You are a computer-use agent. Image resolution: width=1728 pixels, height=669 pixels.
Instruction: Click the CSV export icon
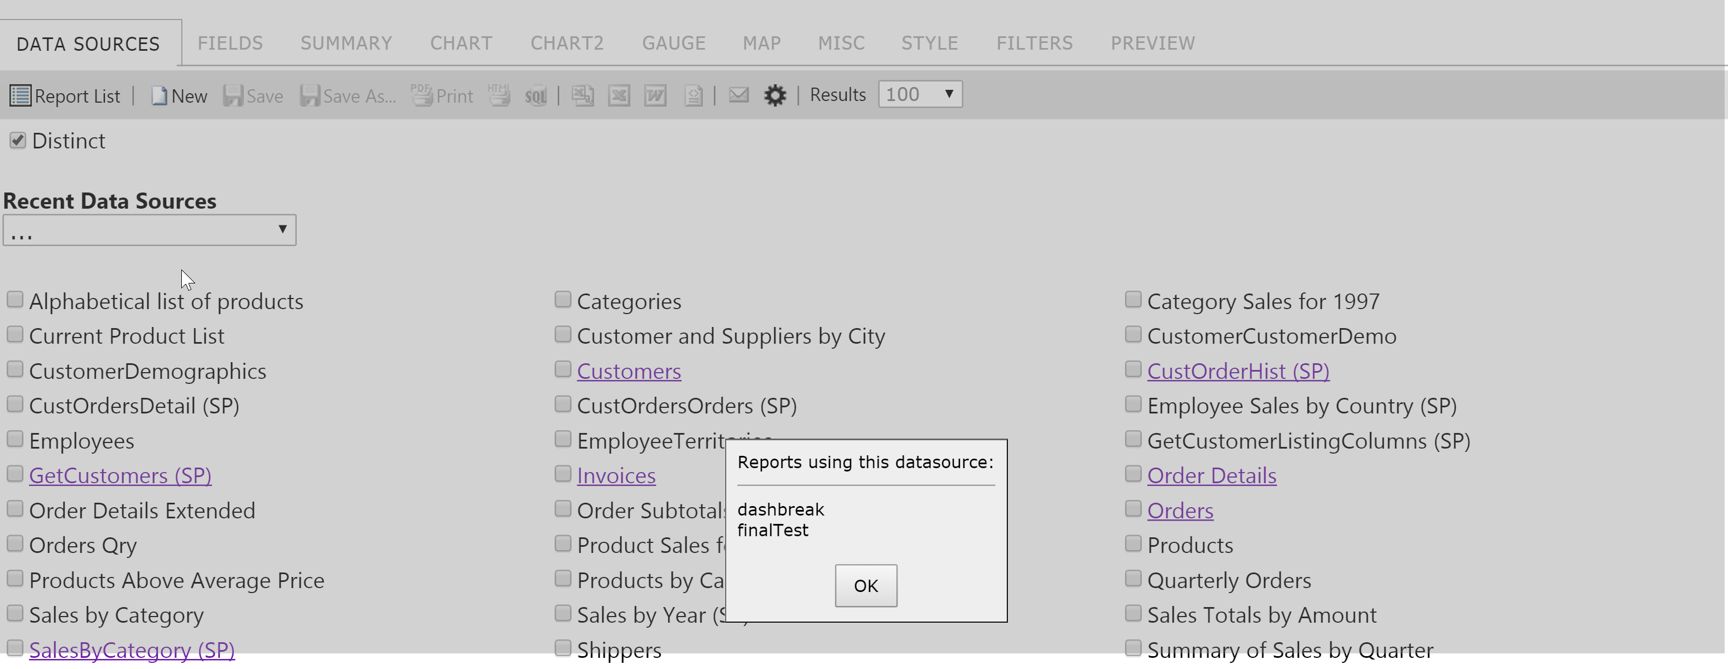(x=582, y=96)
